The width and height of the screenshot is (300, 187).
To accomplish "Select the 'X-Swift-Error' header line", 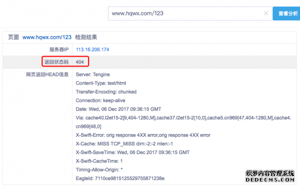I will click(x=143, y=135).
